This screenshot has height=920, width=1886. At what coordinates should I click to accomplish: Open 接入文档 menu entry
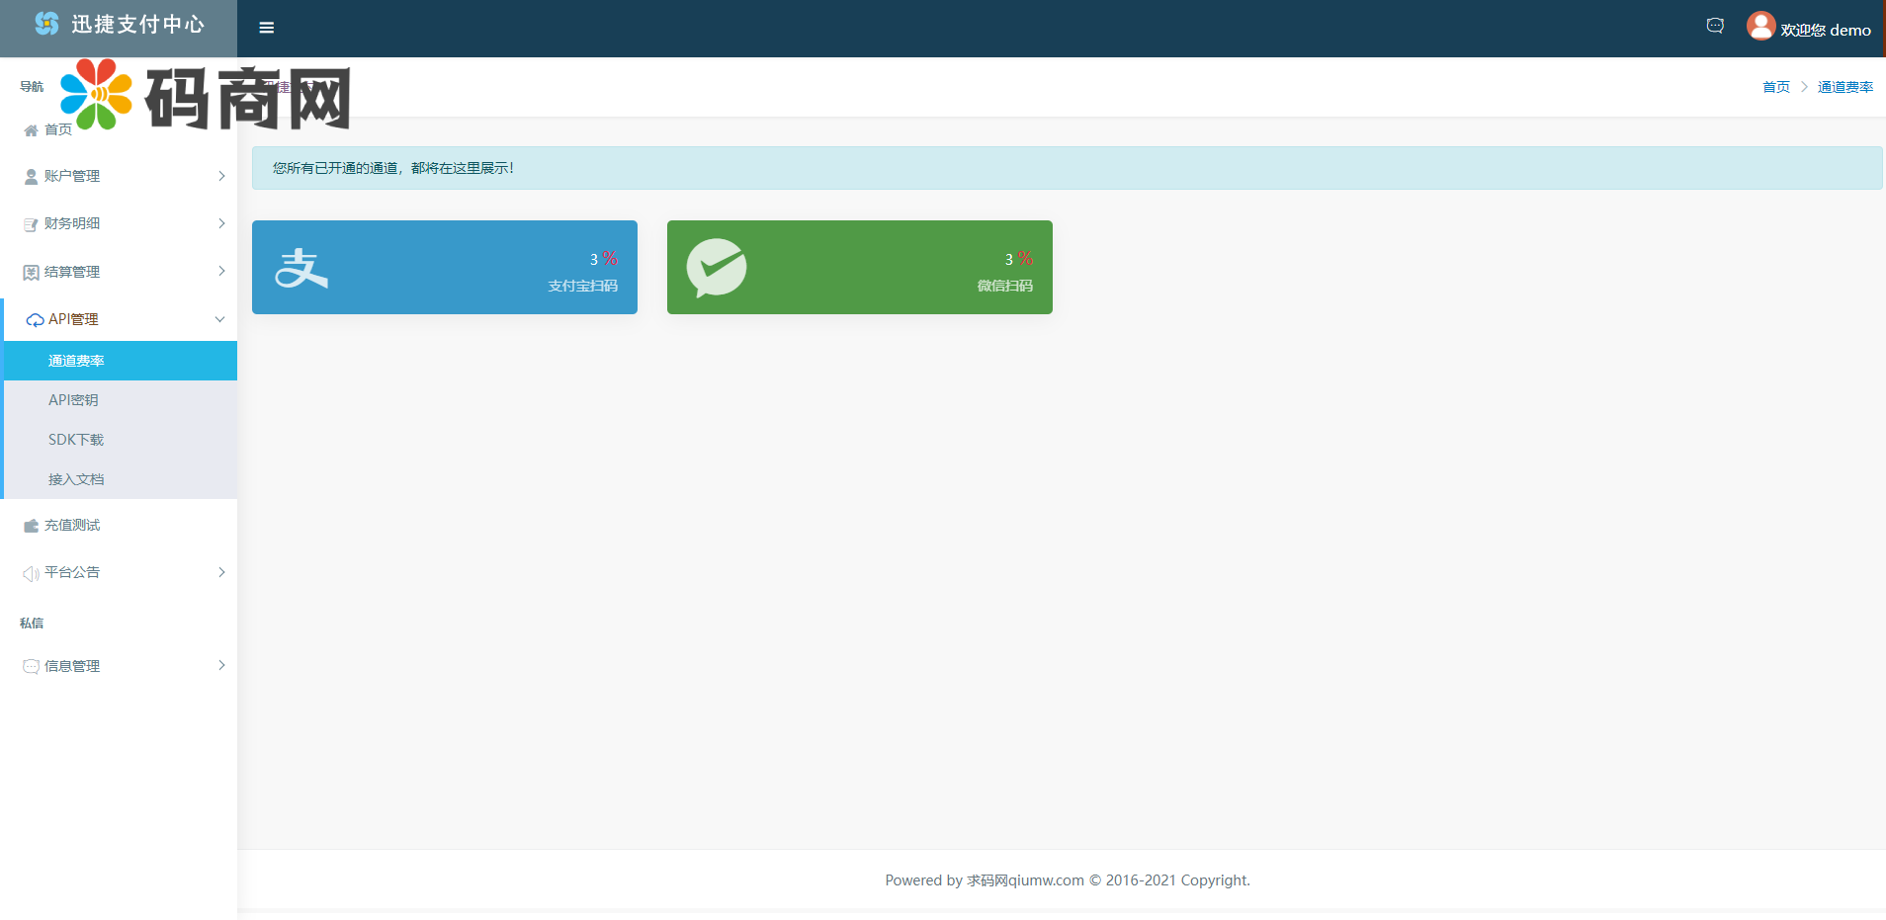click(76, 479)
